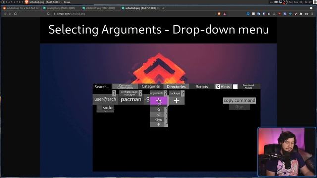Select workspace 2 in top panel
This screenshot has width=317, height=178.
[4, 2]
